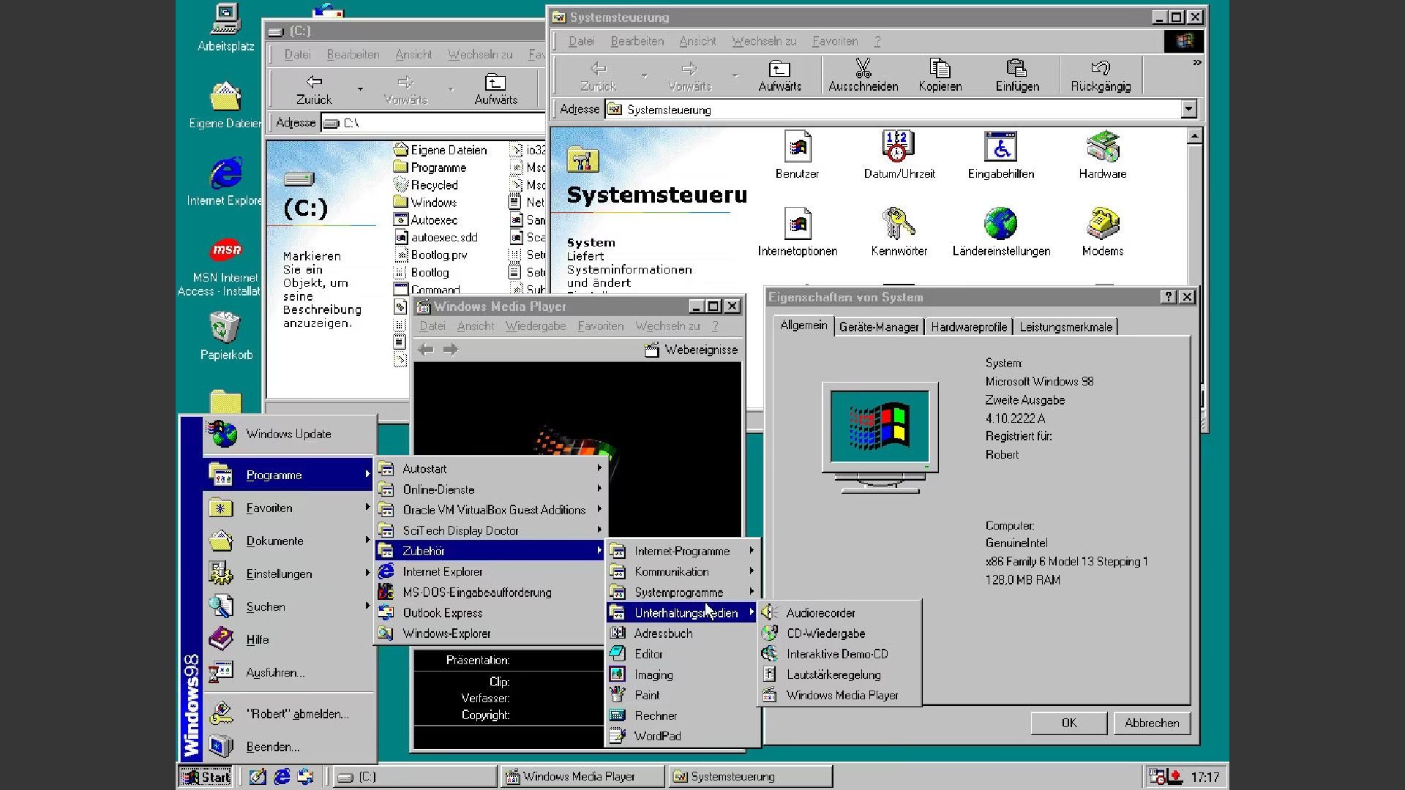Click the Rückgängig undo toolbar icon
1405x790 pixels.
pyautogui.click(x=1101, y=73)
